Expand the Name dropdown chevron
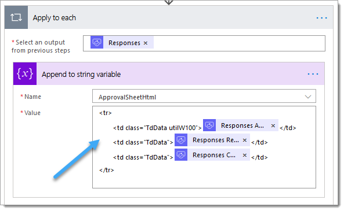This screenshot has height=211, width=344. click(308, 97)
